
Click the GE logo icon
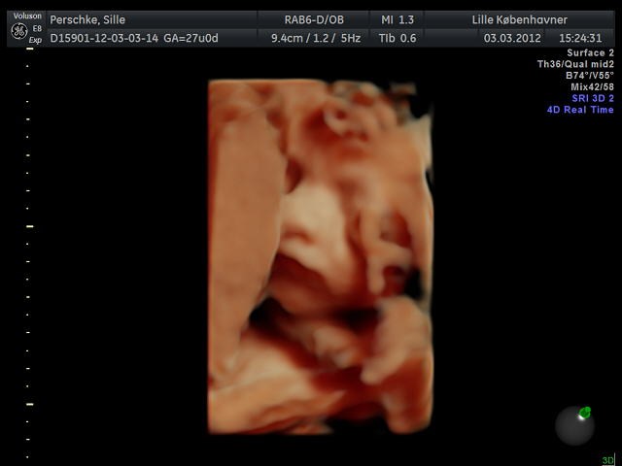pyautogui.click(x=17, y=29)
